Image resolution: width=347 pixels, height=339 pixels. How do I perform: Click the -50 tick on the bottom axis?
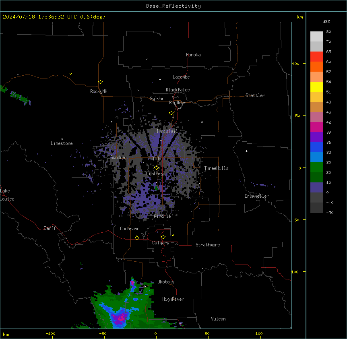point(103,334)
